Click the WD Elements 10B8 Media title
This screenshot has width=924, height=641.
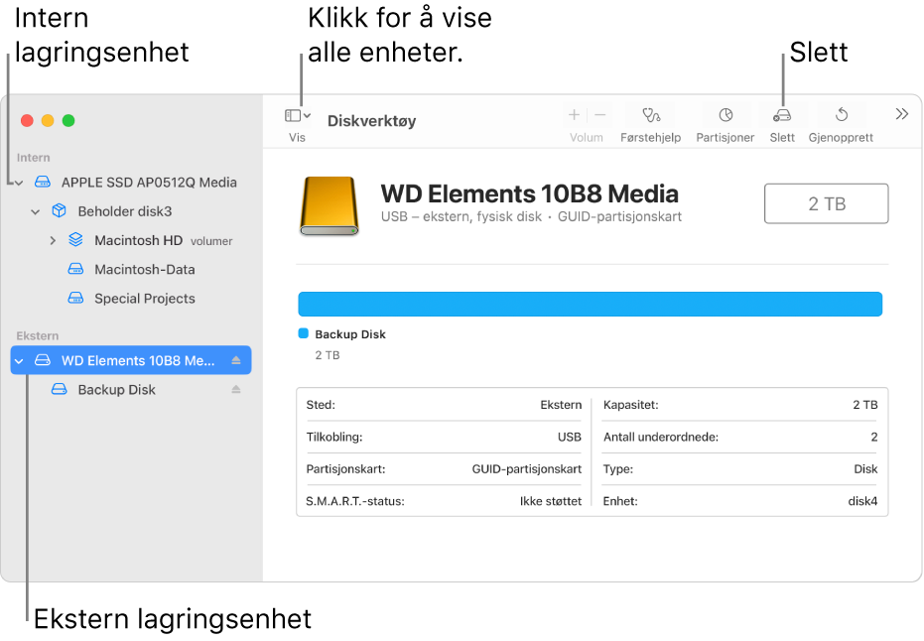coord(529,193)
